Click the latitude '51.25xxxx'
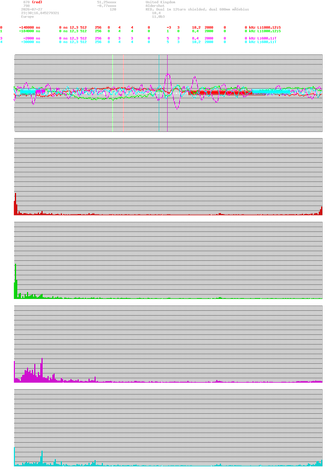Viewport: 330px width, 473px height. (106, 2)
